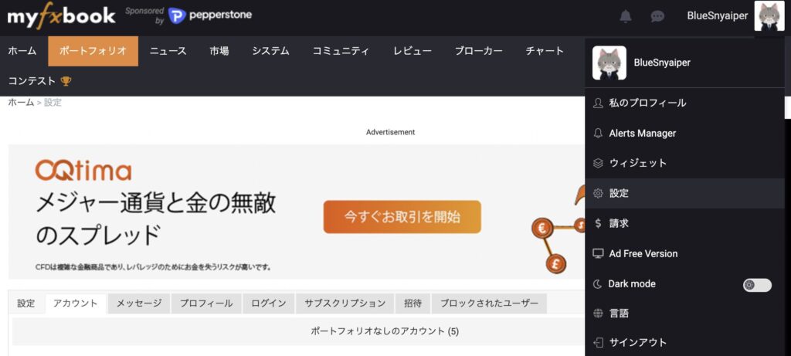791x356 pixels.
Task: Click the monitor icon beside Ad Free Version
Action: click(x=598, y=253)
